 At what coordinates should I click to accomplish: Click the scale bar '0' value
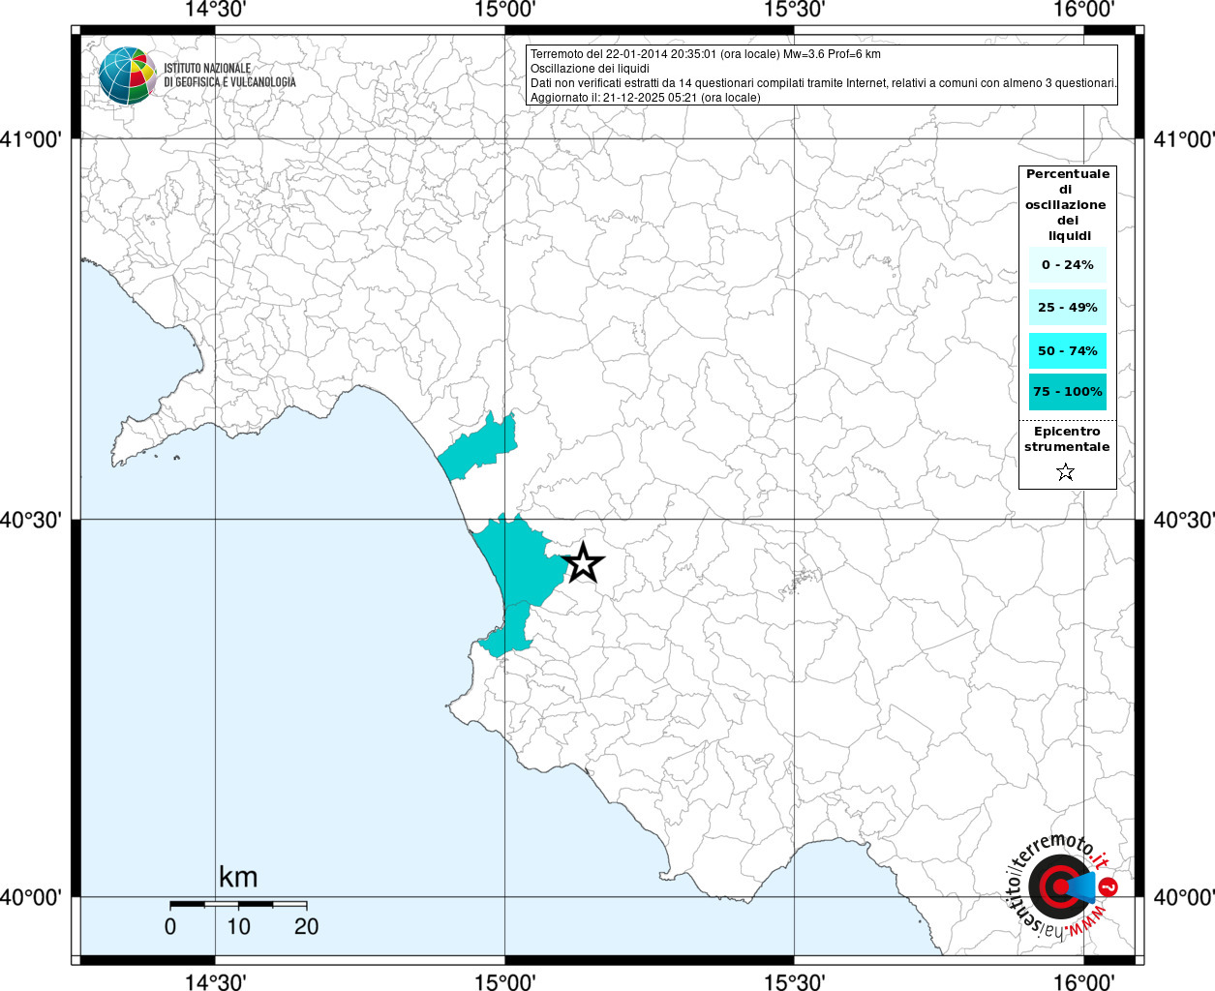(170, 927)
